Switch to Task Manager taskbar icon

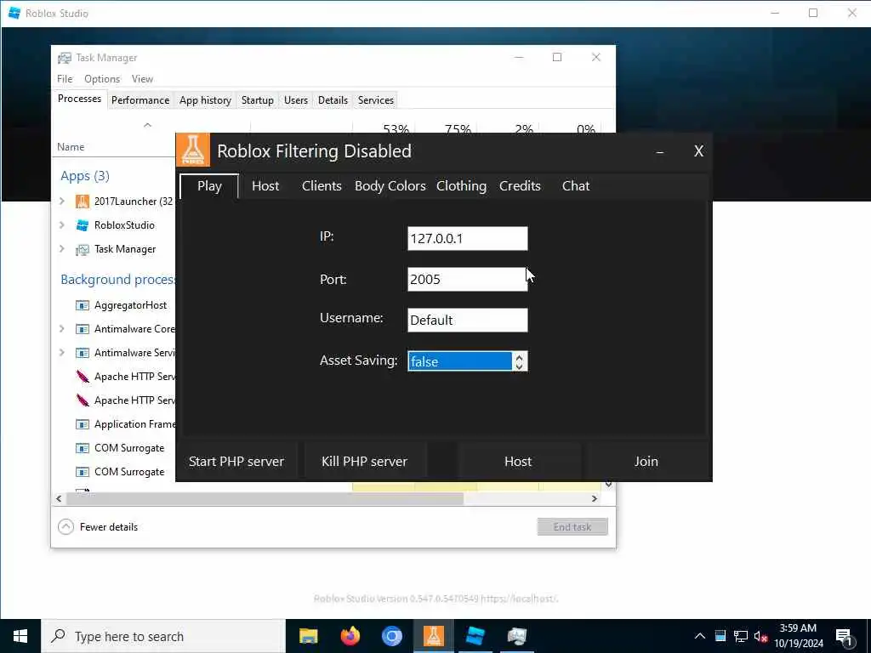tap(516, 636)
